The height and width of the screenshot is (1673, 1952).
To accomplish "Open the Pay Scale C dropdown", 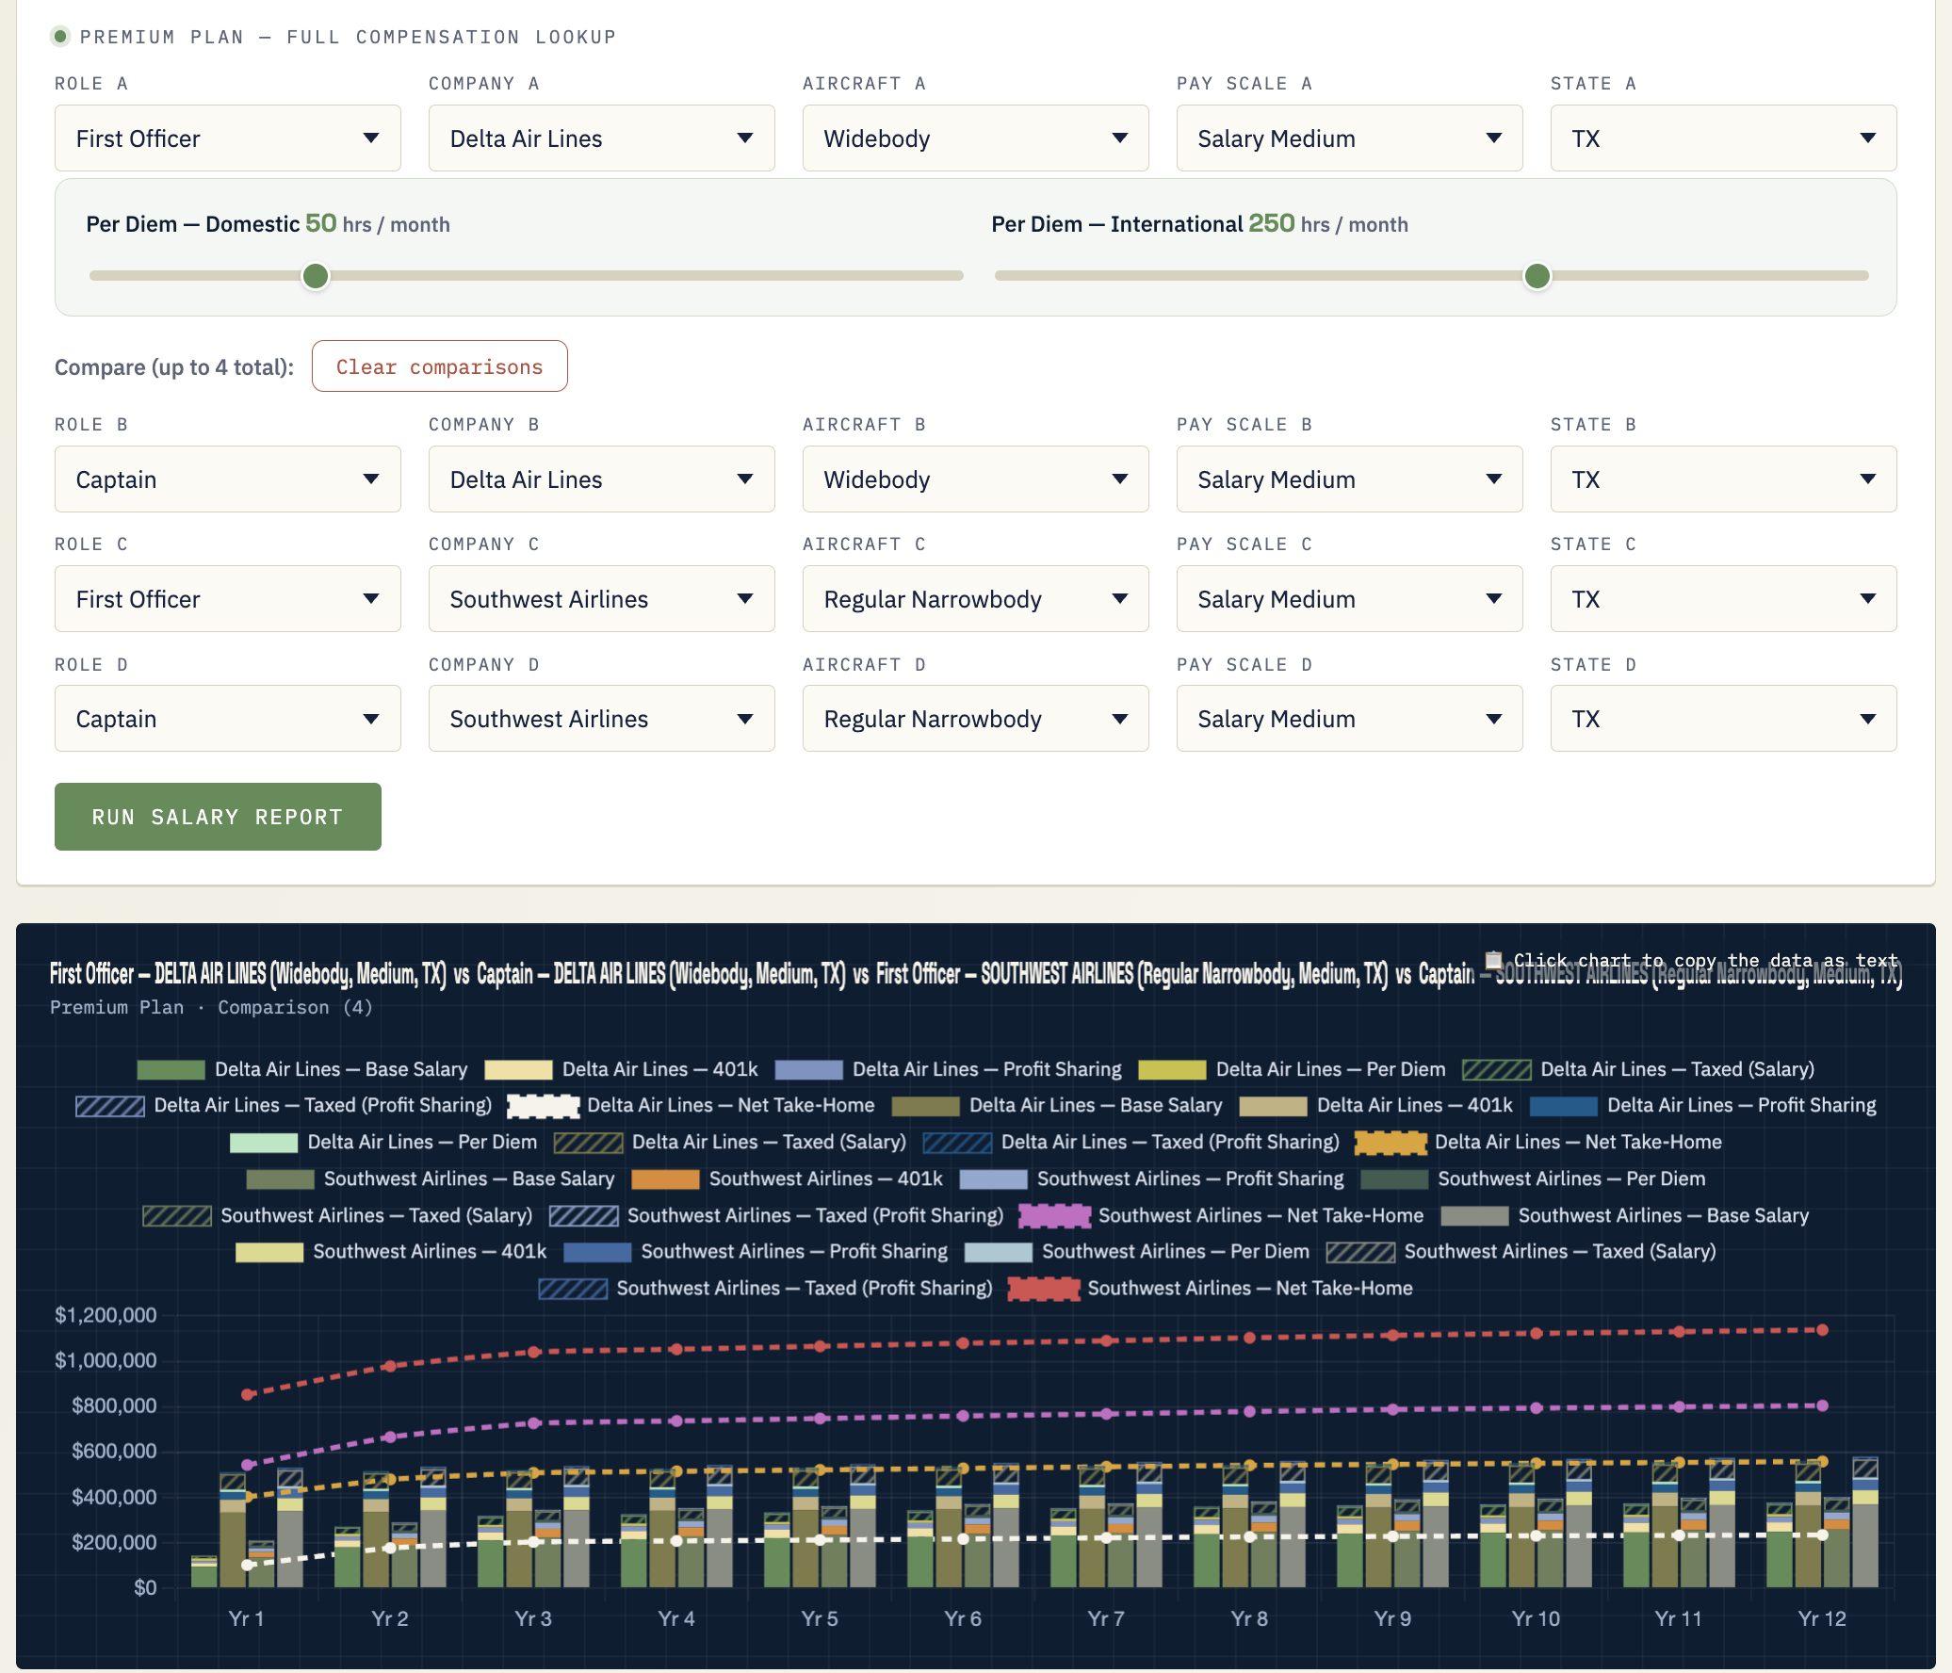I will tap(1350, 599).
